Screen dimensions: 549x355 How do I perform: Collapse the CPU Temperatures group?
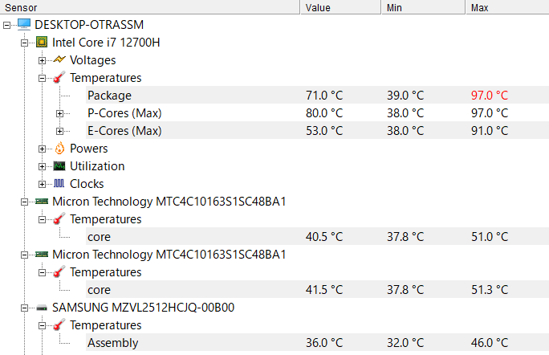(42, 78)
